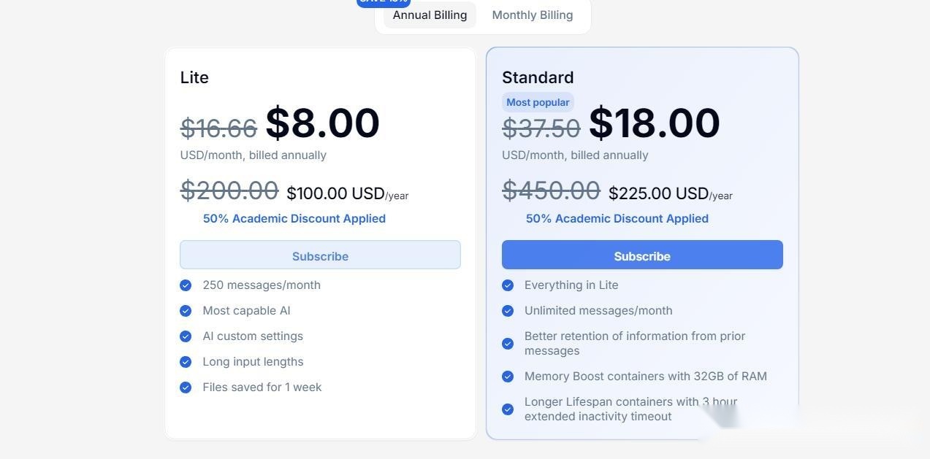Click the checkmark beside Memory Boost containers
Viewport: 930px width, 459px height.
(x=508, y=377)
